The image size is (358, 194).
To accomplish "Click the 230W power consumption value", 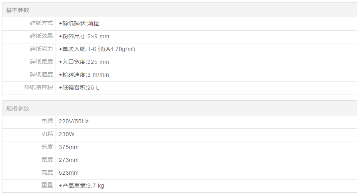I will point(67,134).
